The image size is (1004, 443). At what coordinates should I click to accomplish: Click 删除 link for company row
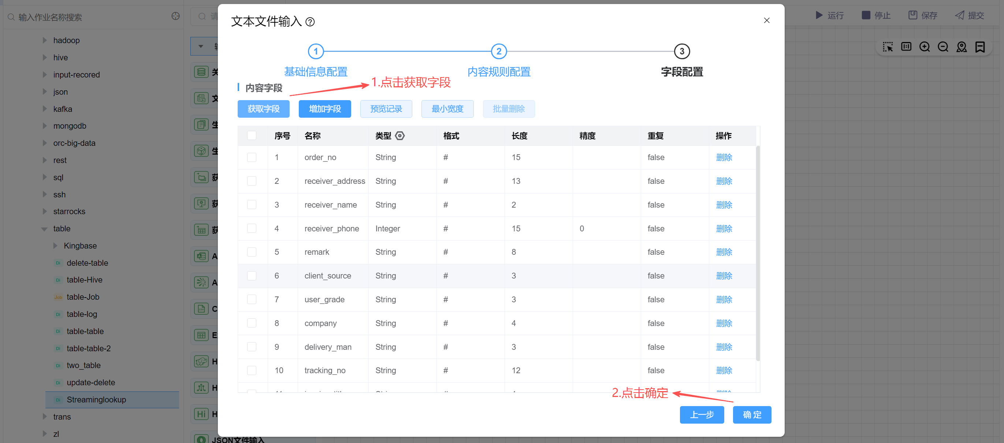click(x=724, y=323)
